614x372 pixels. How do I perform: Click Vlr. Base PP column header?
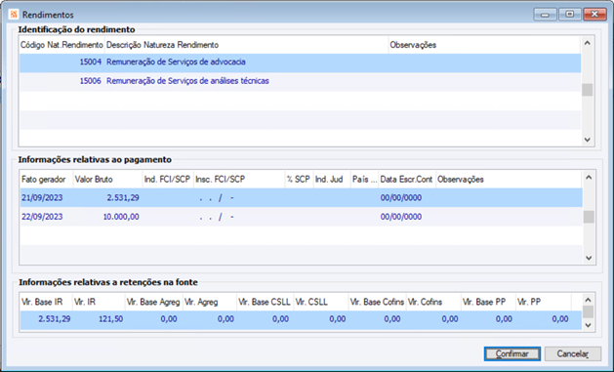(x=488, y=302)
